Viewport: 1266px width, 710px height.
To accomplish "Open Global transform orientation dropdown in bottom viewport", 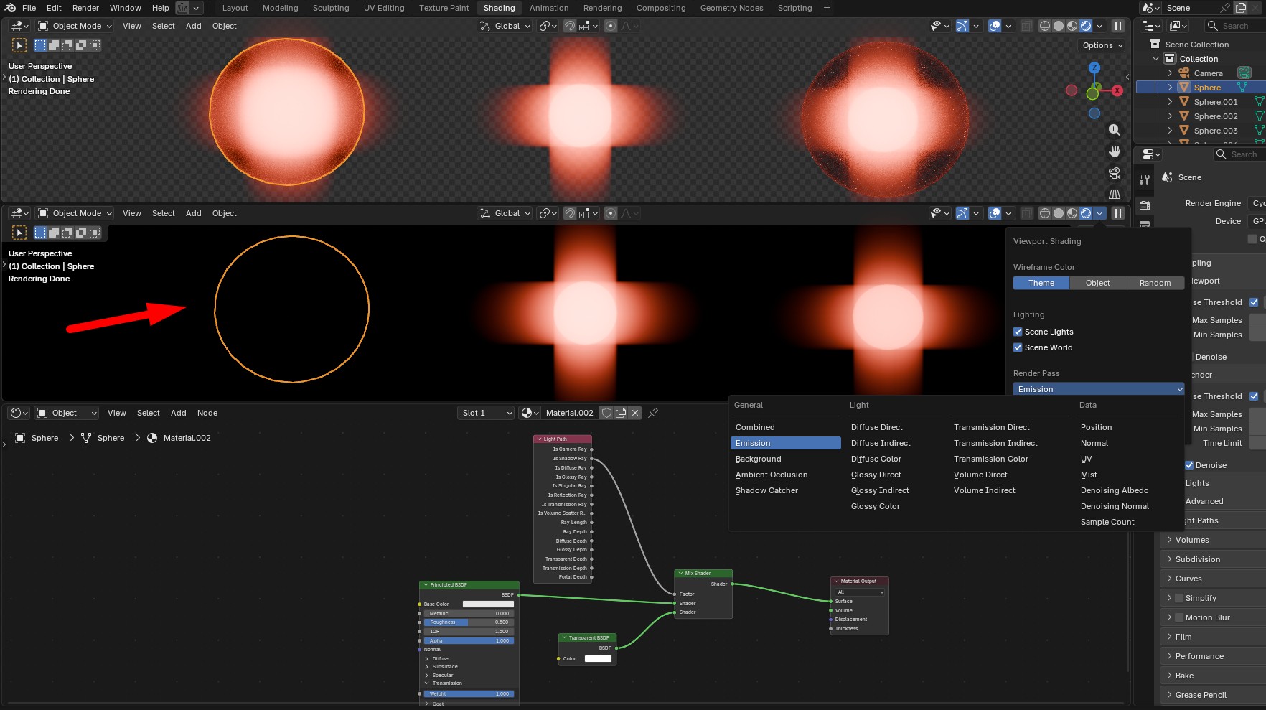I will pos(506,213).
